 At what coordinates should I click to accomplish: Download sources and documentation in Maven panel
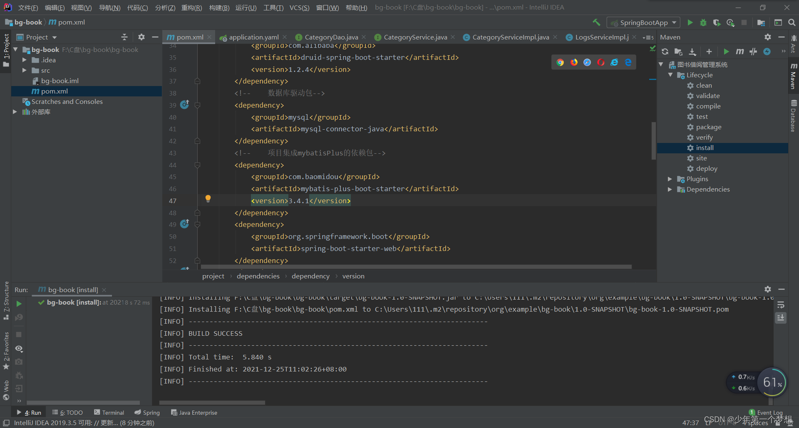[x=692, y=52]
